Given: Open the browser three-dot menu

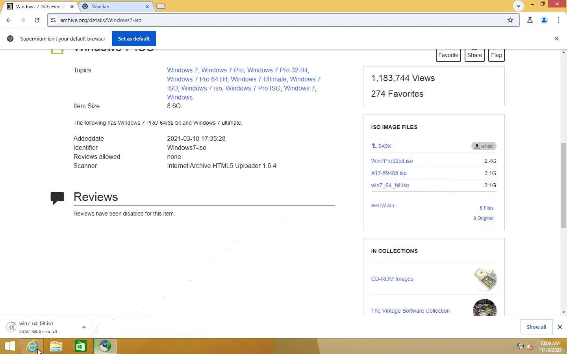Looking at the screenshot, I should pos(558,20).
